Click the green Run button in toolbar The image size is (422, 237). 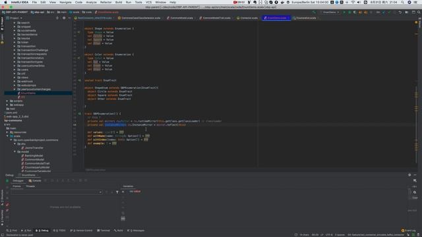coord(344,13)
